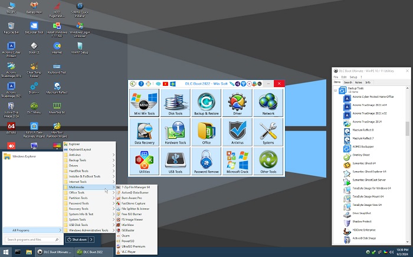The width and height of the screenshot is (413, 257).
Task: Open the Password Remove tile
Action: [x=206, y=161]
